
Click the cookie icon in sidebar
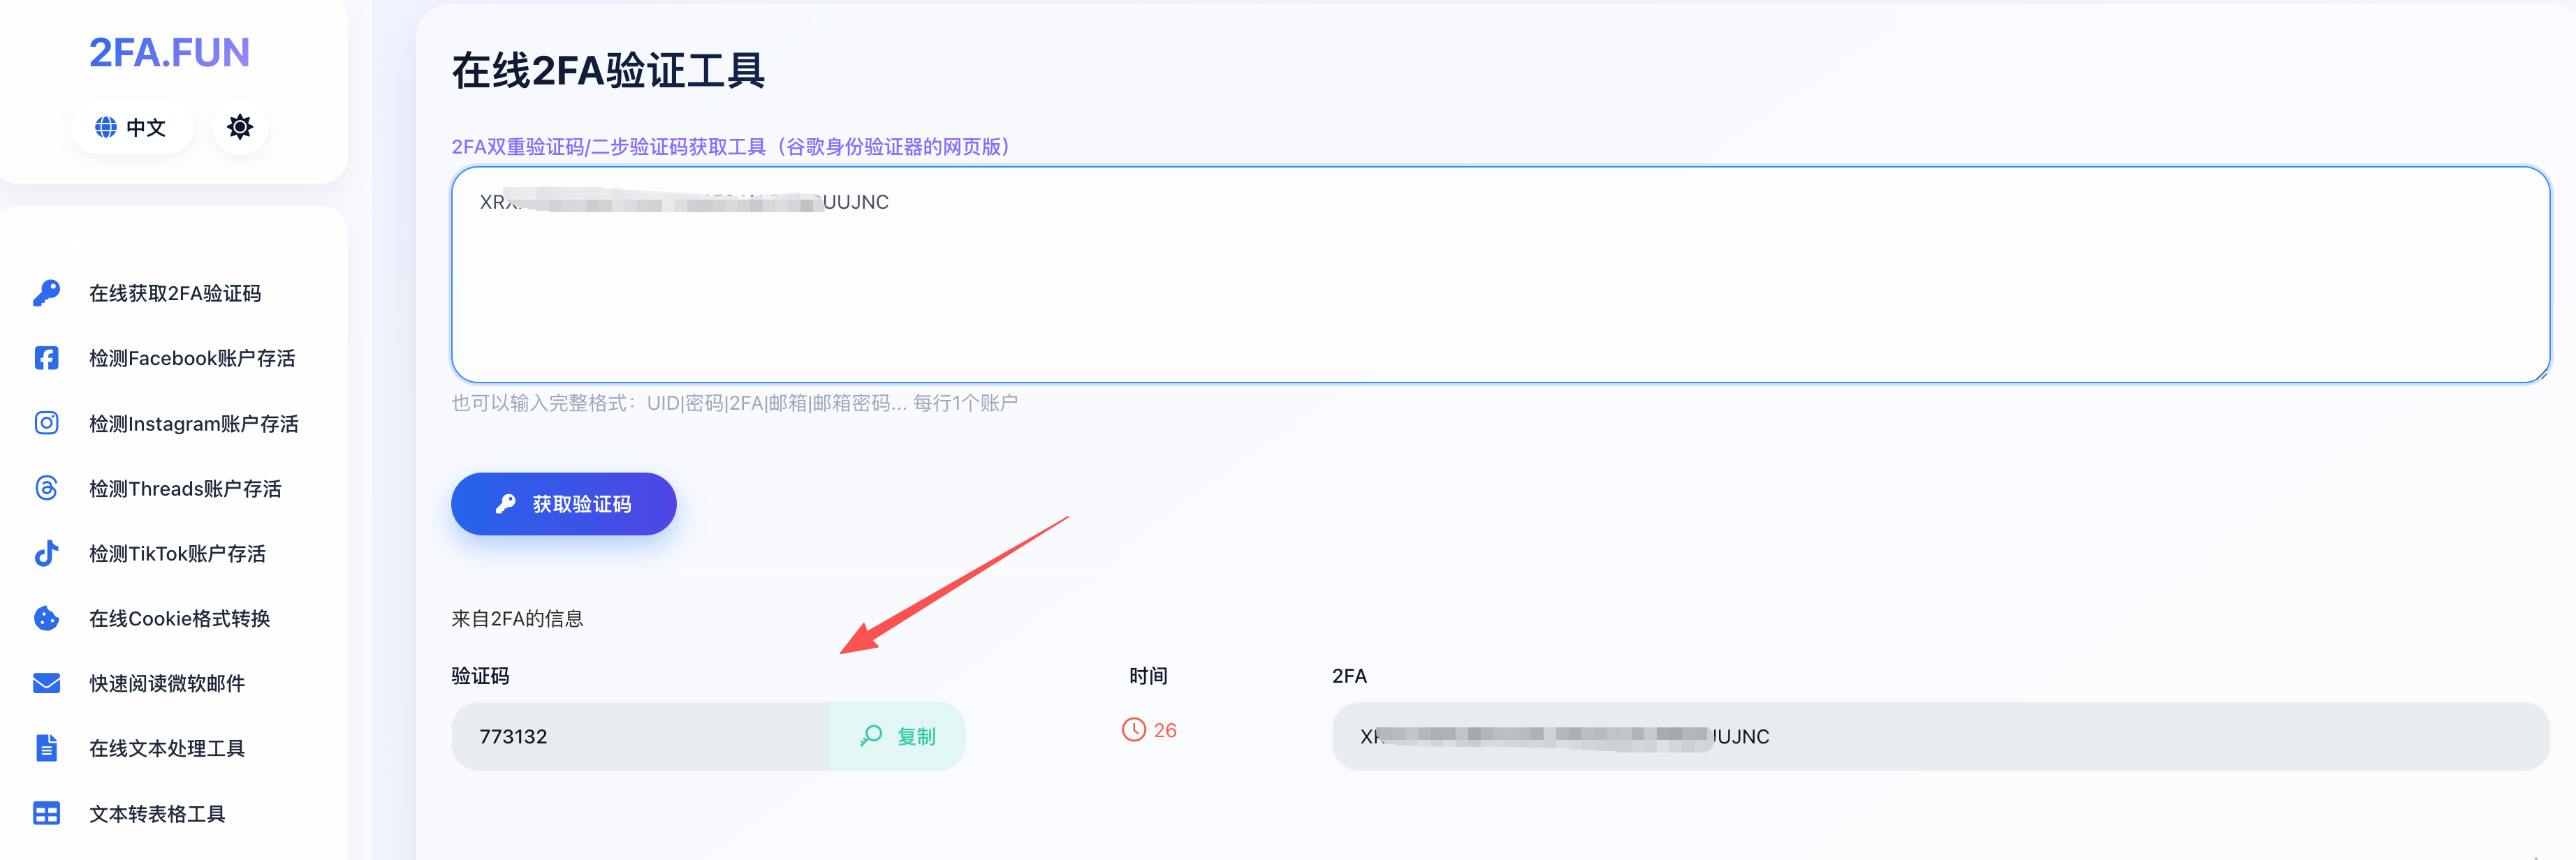[x=47, y=618]
